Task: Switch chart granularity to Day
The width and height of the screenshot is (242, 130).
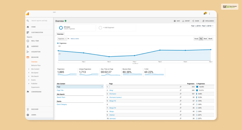Action: coord(201,39)
